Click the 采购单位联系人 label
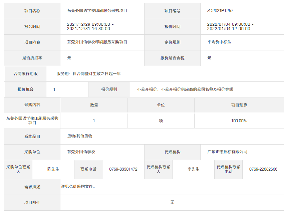 (18, 169)
